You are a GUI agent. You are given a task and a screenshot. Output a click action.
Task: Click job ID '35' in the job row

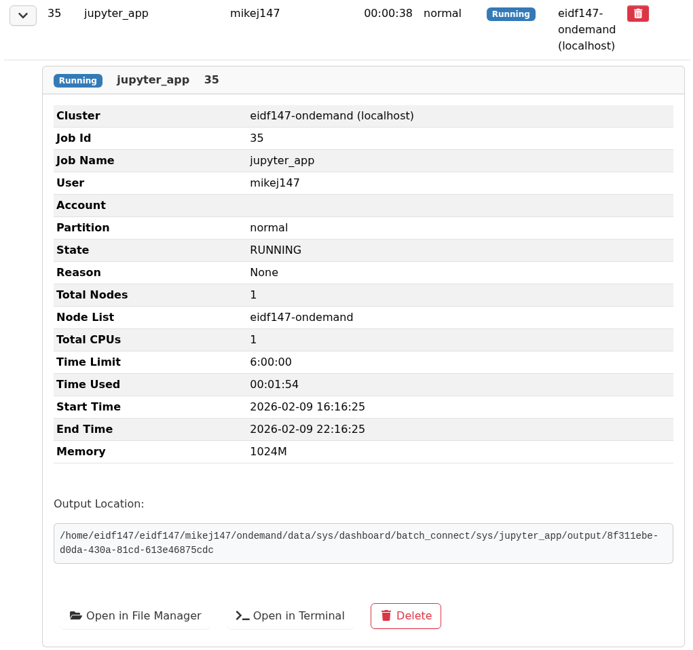54,14
